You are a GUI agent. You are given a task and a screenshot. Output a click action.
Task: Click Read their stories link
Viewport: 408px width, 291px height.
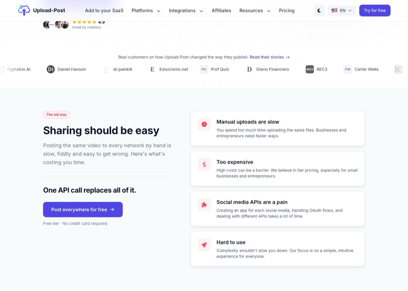tap(270, 57)
